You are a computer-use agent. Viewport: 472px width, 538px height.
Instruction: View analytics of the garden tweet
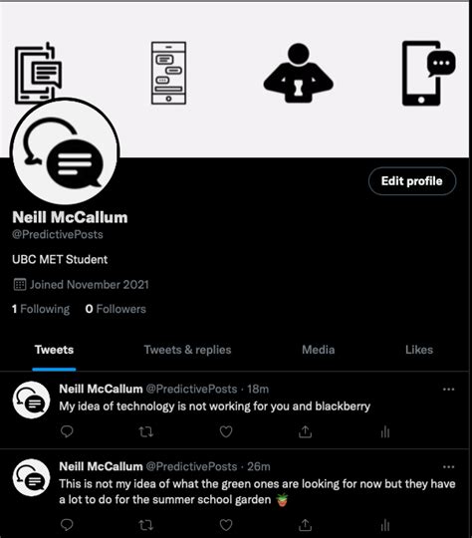click(385, 525)
